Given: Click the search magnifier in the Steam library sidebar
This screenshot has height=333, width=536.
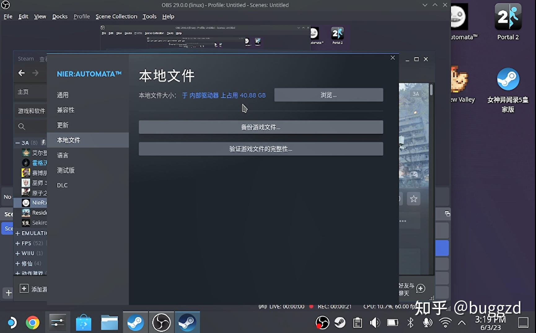Looking at the screenshot, I should point(21,127).
